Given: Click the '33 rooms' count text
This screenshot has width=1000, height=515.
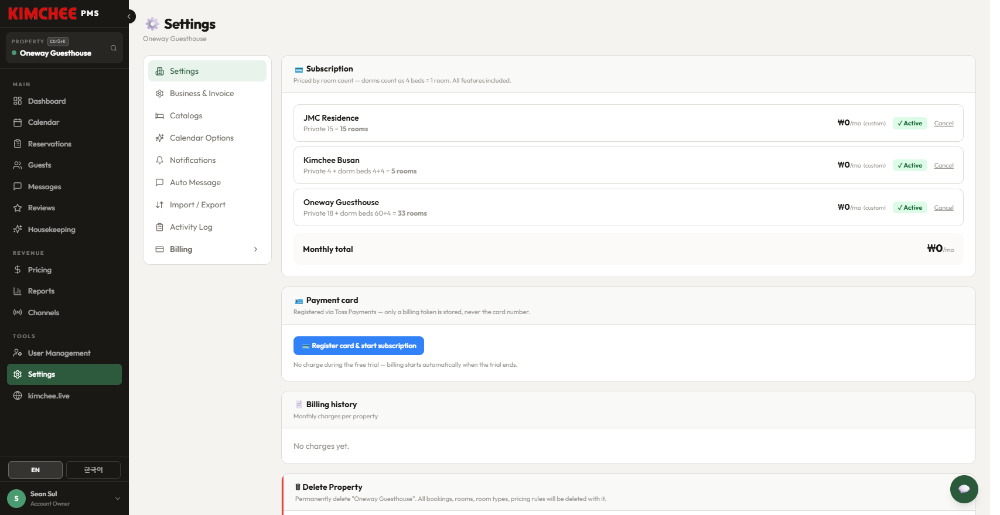Looking at the screenshot, I should point(412,213).
